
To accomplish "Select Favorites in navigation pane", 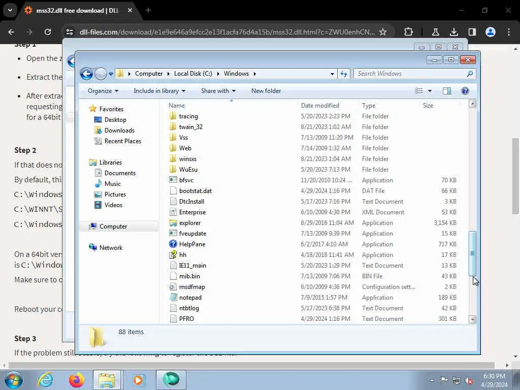I will [x=111, y=109].
